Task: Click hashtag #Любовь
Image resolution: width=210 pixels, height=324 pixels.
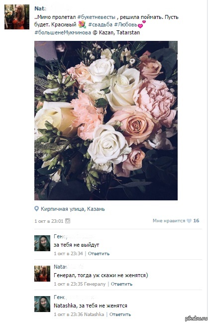Action: tap(125, 24)
